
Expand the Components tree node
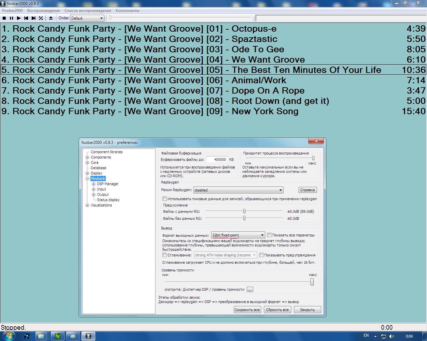point(87,157)
